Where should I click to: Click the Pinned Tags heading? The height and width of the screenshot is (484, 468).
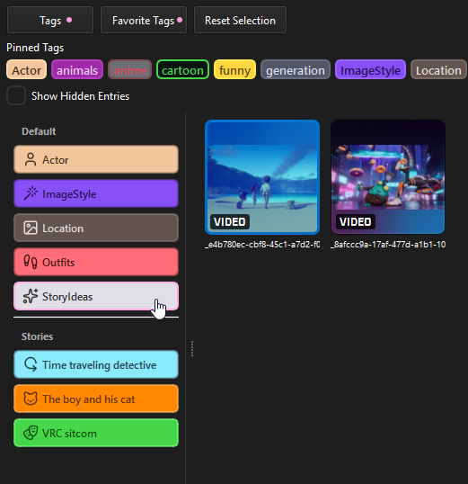(x=35, y=48)
